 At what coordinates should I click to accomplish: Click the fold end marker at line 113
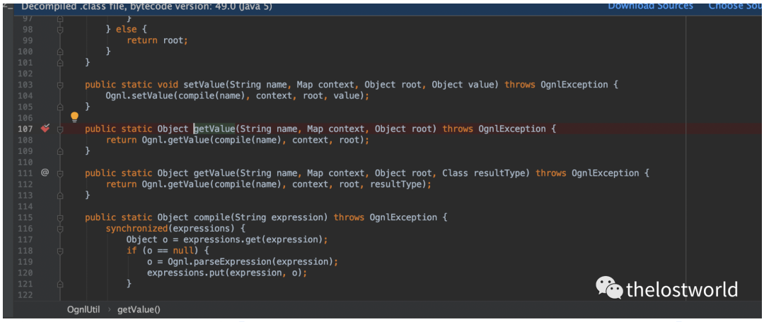(x=60, y=195)
